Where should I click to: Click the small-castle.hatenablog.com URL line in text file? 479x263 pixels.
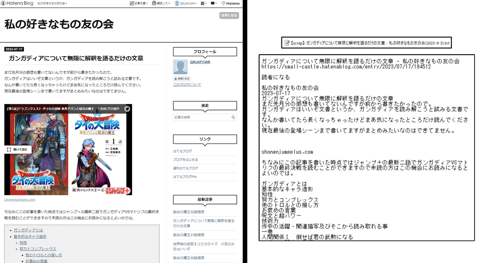pos(346,67)
